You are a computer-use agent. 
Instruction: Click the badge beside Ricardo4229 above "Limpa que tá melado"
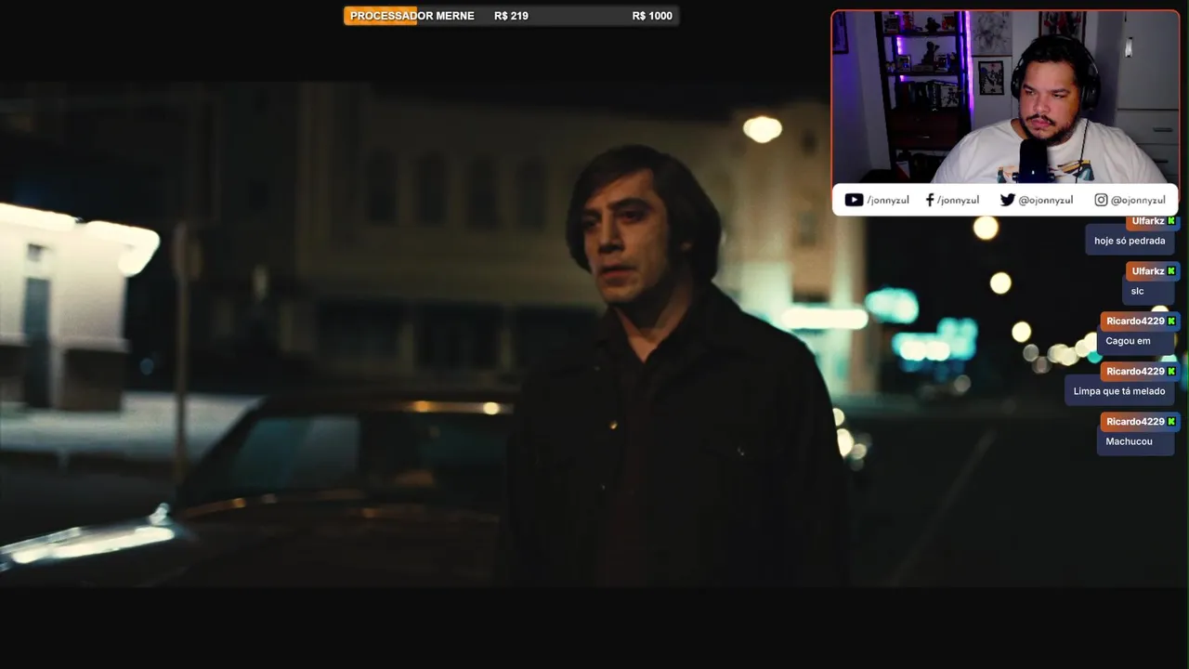coord(1171,372)
